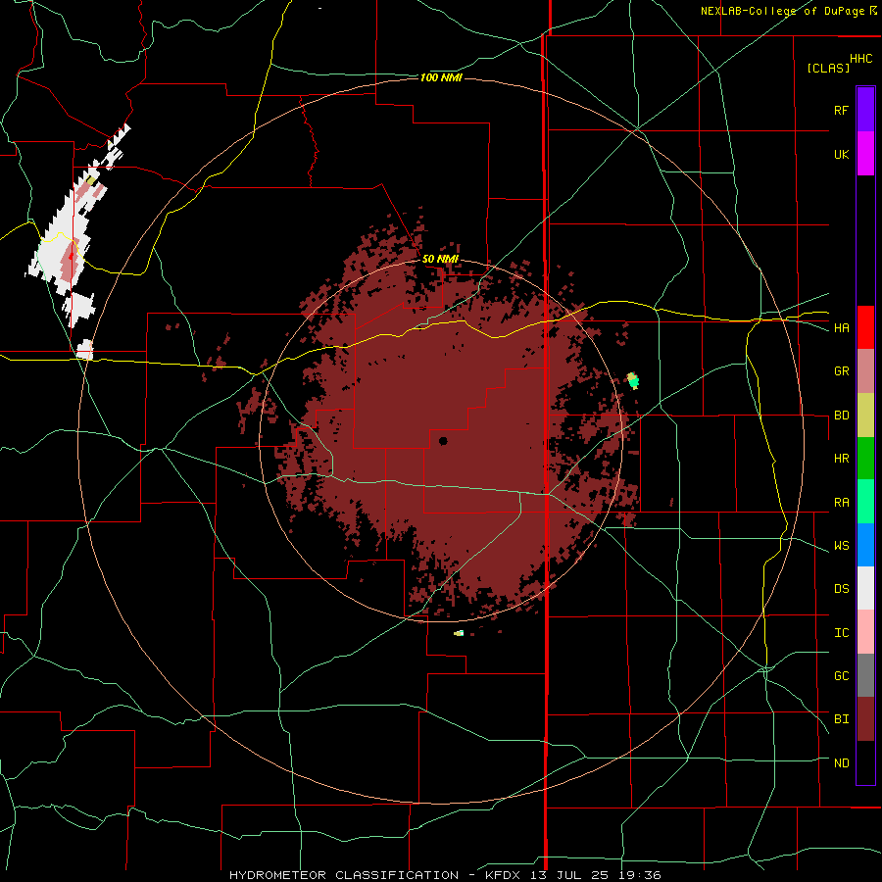Click the GR legend label

pyautogui.click(x=841, y=371)
